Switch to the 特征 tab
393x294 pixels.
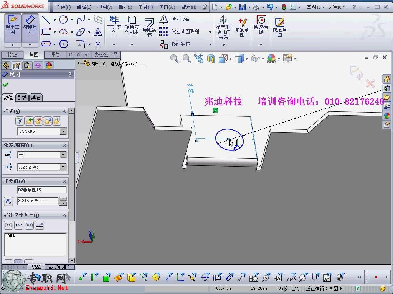pos(12,54)
